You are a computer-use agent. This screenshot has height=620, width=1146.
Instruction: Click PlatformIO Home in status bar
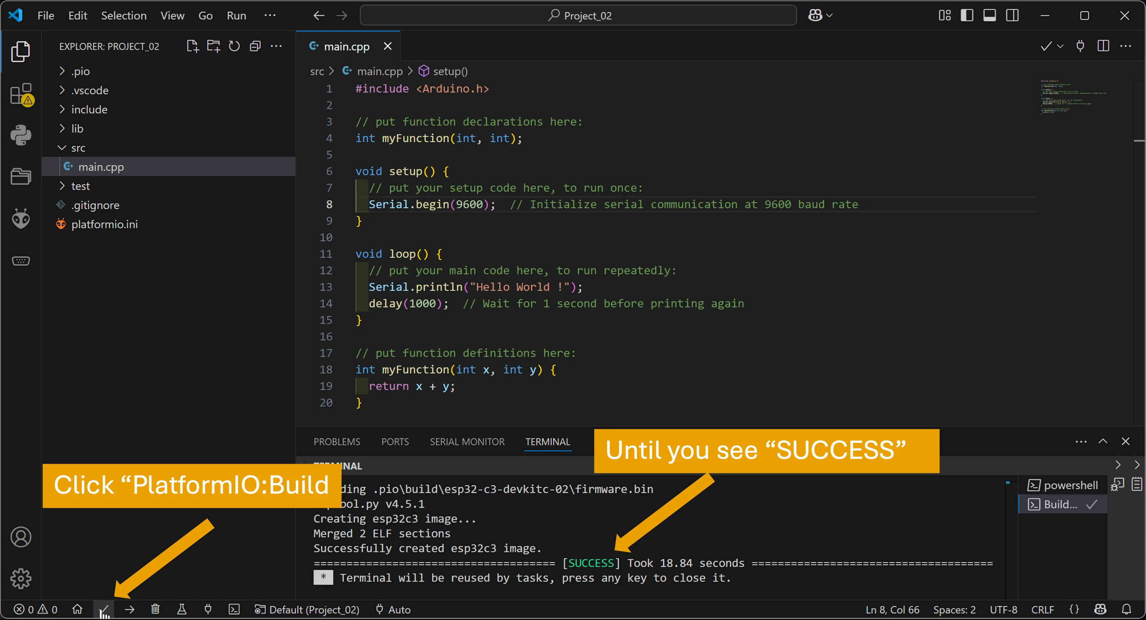click(77, 609)
